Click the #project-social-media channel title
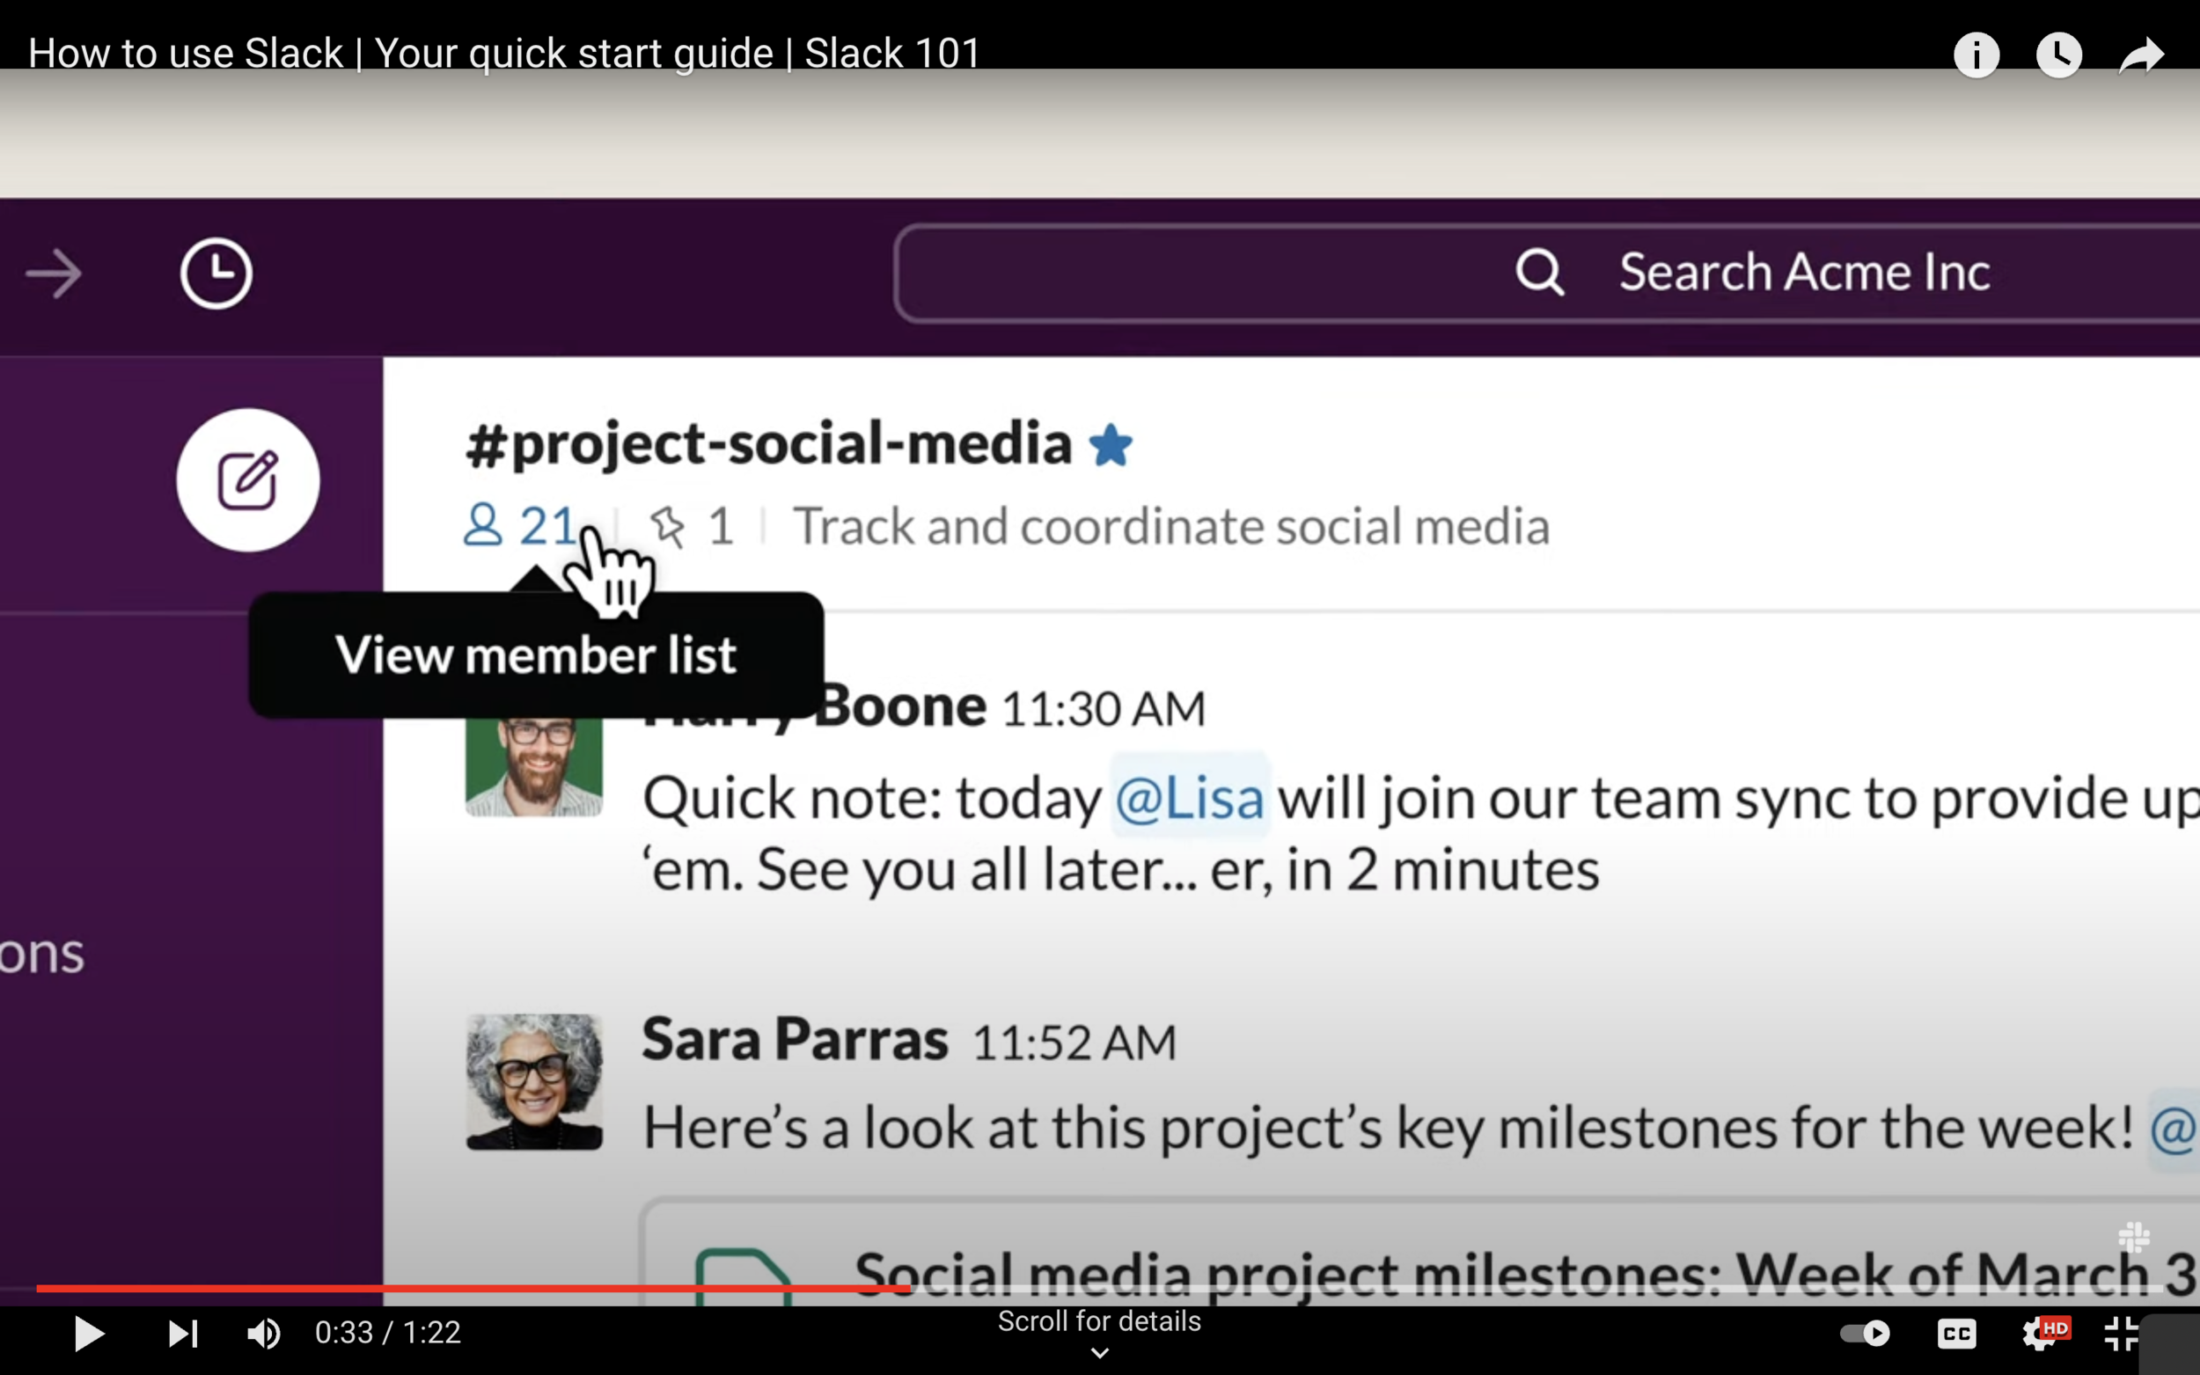Viewport: 2200px width, 1375px height. [x=768, y=443]
